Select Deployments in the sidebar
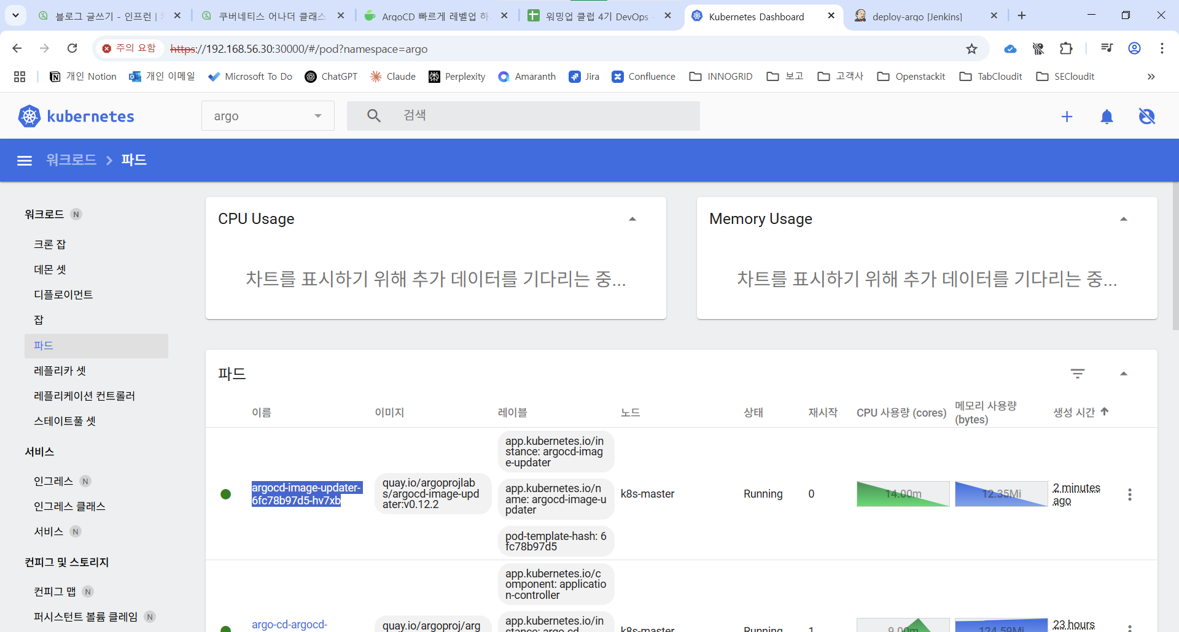 click(63, 295)
